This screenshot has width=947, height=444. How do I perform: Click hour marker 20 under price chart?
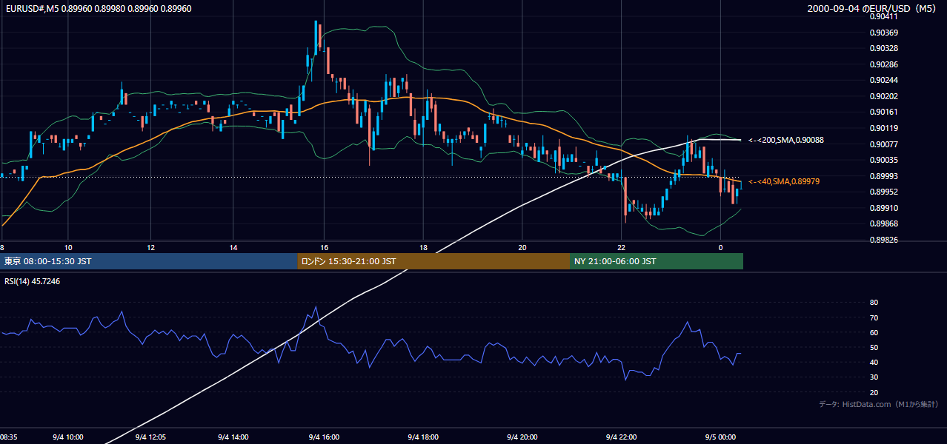[x=522, y=247]
